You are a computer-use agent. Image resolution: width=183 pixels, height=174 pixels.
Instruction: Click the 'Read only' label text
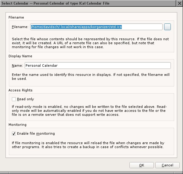pos(26,99)
